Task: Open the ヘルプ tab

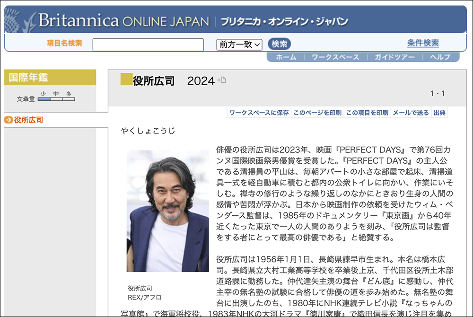Action: click(x=440, y=57)
